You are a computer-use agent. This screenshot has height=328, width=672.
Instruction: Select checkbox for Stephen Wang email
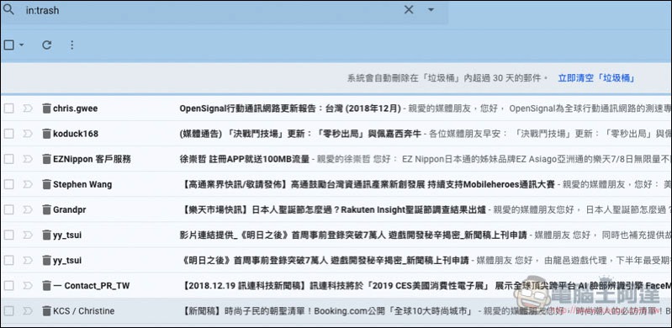[x=8, y=184]
